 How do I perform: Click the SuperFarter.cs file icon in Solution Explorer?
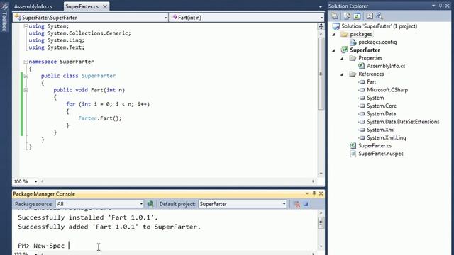tap(353, 146)
